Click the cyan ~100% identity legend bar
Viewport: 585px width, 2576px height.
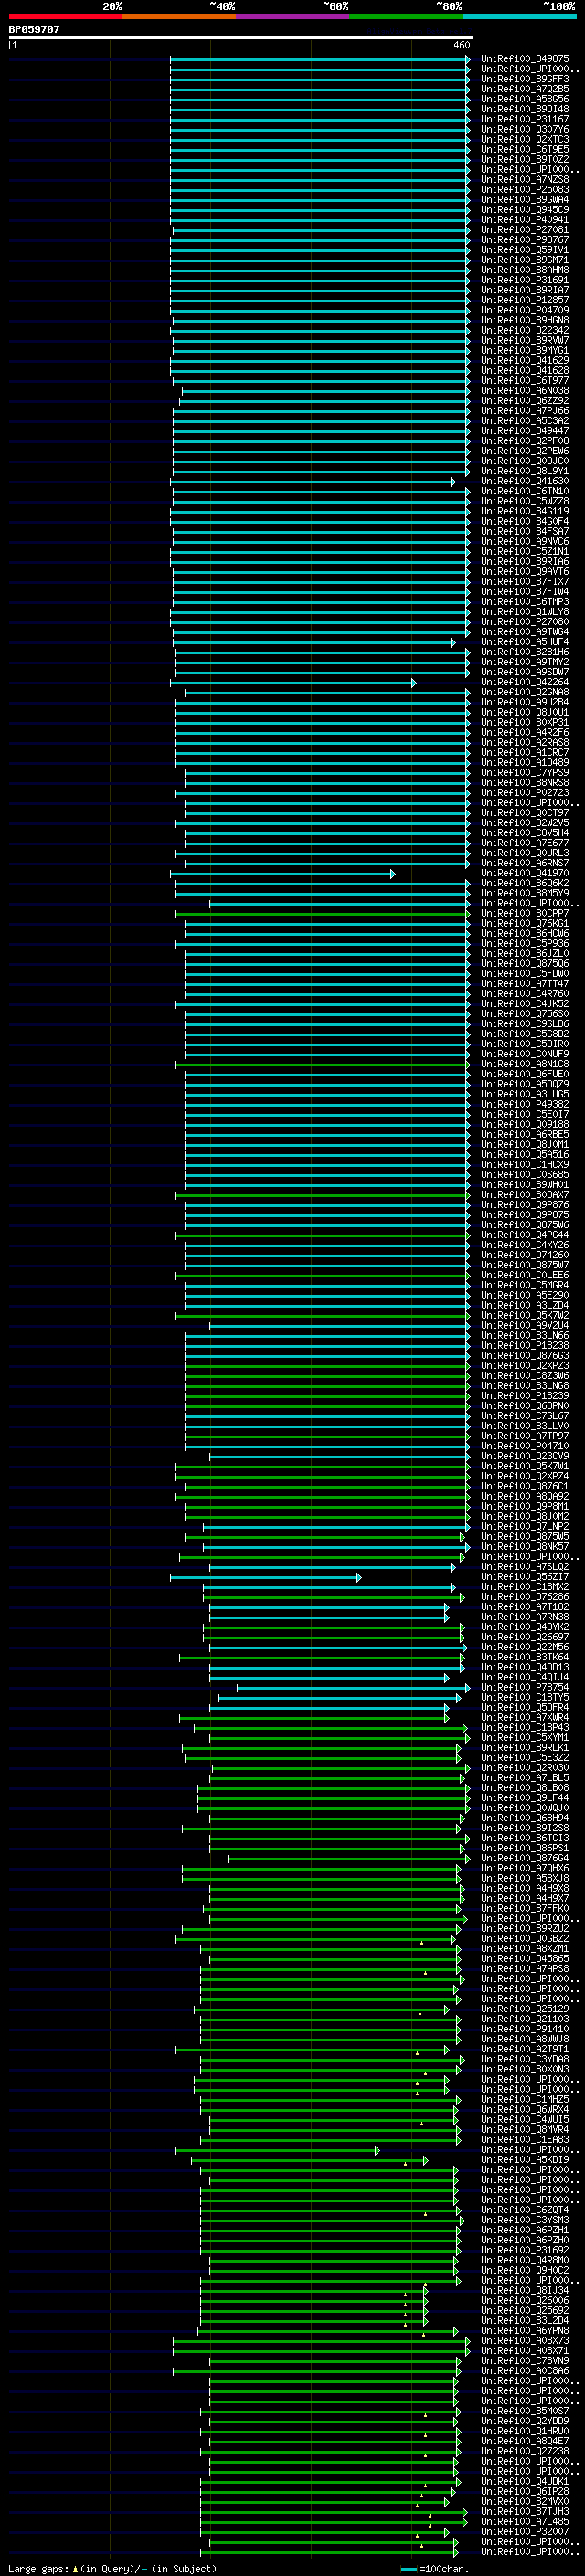[520, 16]
